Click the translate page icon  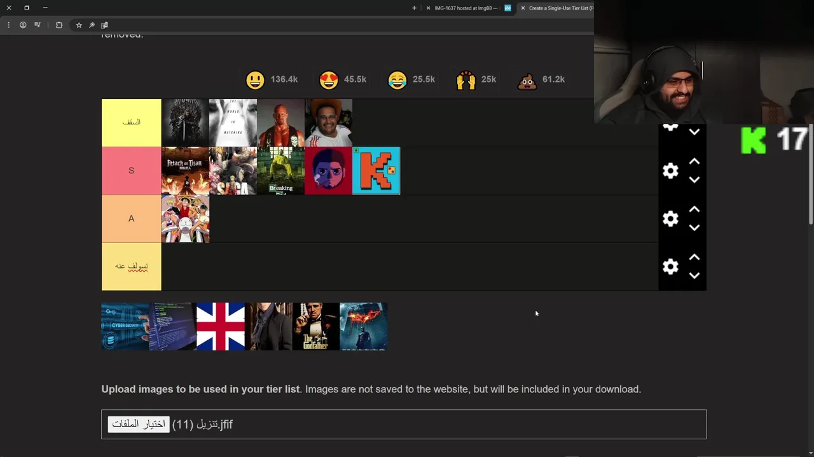click(104, 25)
